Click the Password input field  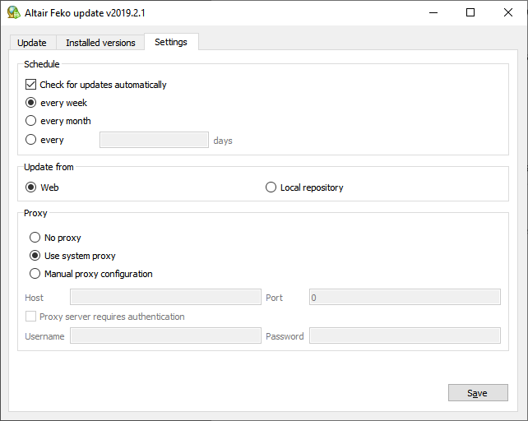[x=405, y=335]
